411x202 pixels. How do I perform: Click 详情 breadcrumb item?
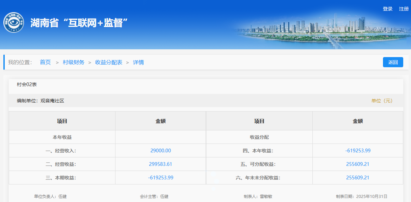click(138, 62)
